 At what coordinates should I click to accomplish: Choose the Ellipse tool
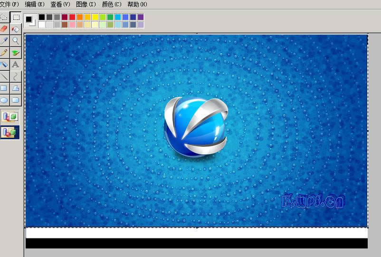(4, 100)
